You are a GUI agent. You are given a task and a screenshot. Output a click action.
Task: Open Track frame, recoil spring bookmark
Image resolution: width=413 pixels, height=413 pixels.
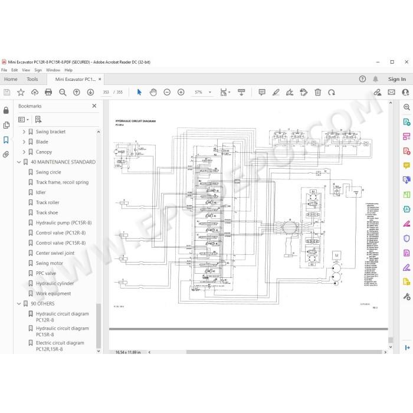62,182
